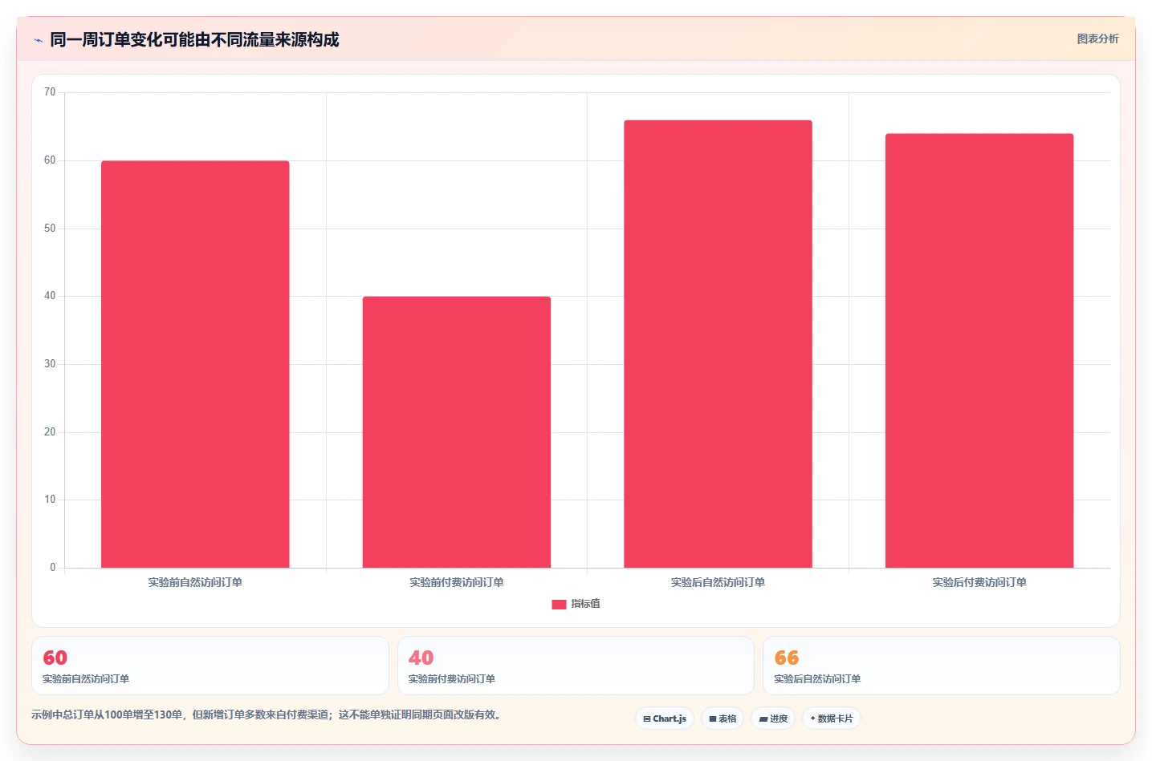1152x761 pixels.
Task: Click x-axis label 实验前自然访问订单
Action: tap(195, 582)
